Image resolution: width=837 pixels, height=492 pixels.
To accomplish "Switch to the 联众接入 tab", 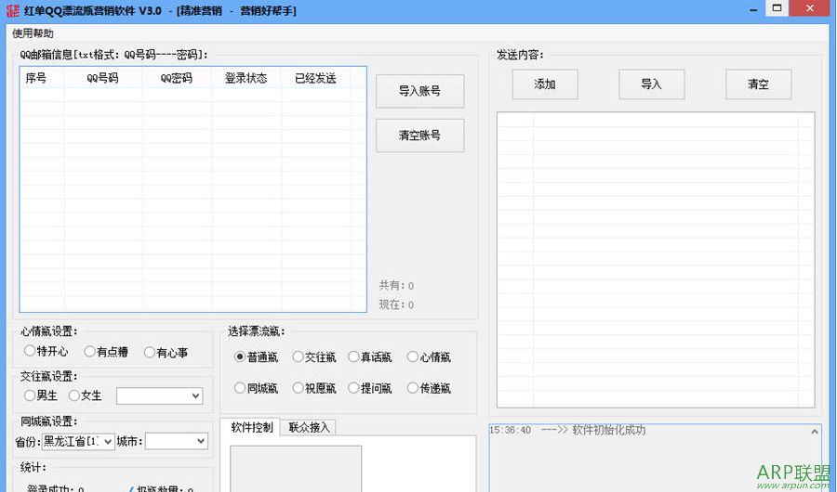I will (x=309, y=427).
